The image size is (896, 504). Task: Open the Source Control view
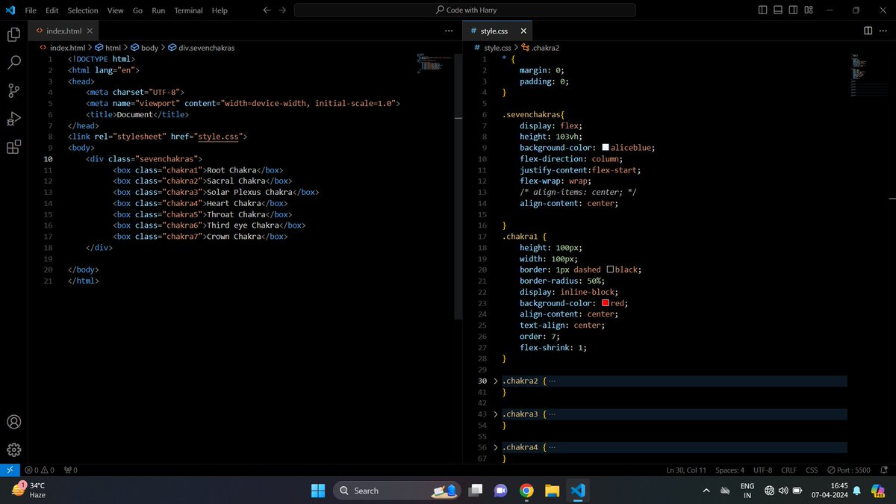(13, 90)
